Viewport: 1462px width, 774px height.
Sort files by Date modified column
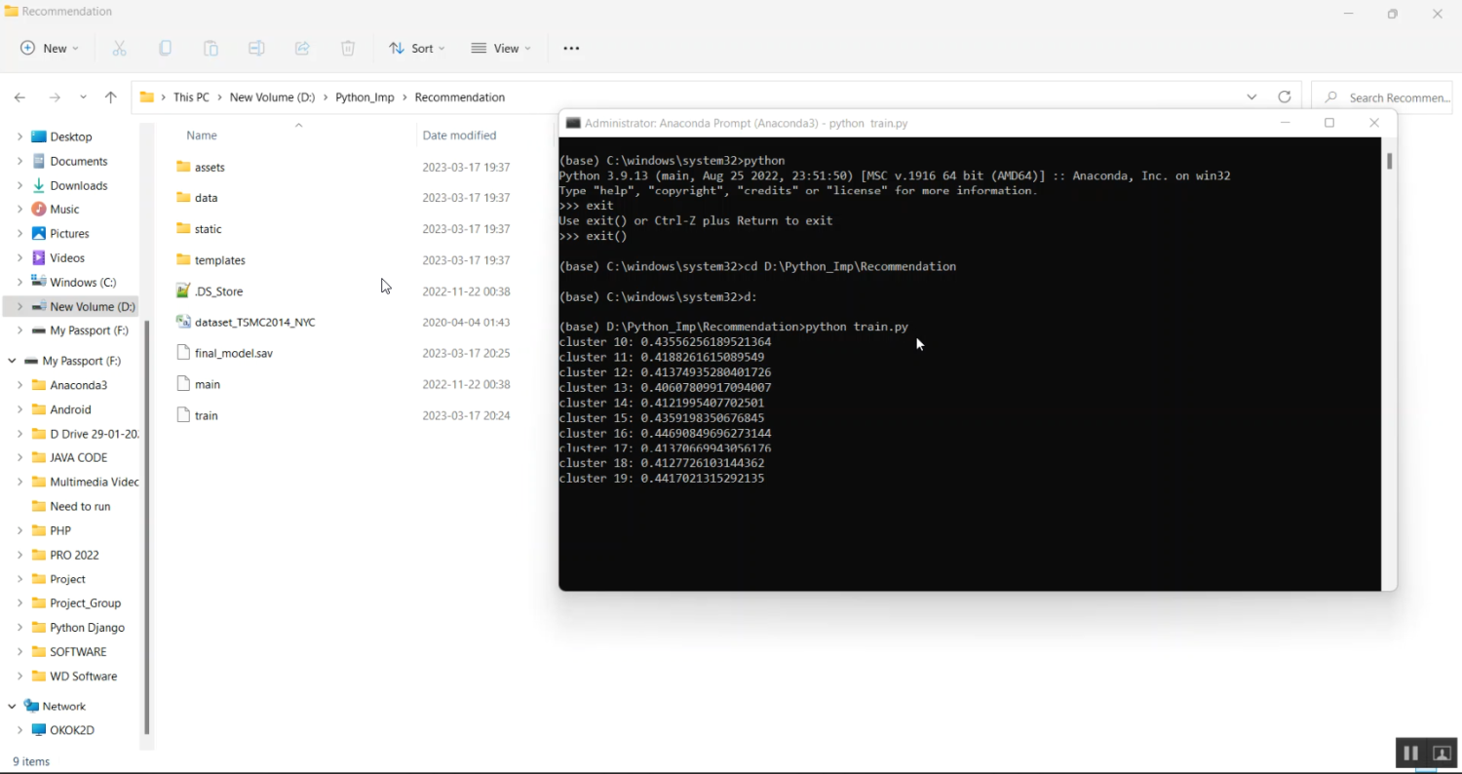(x=459, y=135)
